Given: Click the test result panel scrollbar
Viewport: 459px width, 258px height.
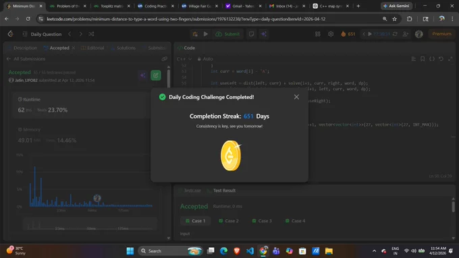Looking at the screenshot, I should (x=453, y=207).
